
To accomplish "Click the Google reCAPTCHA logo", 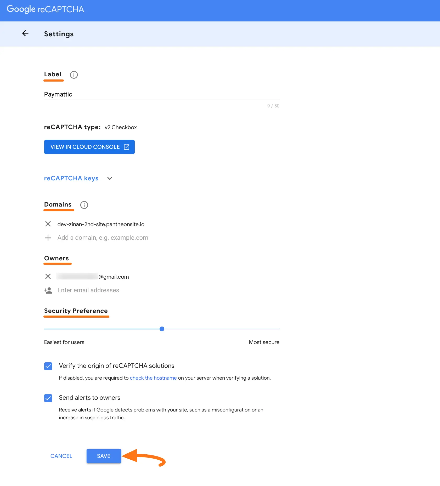I will pyautogui.click(x=45, y=9).
